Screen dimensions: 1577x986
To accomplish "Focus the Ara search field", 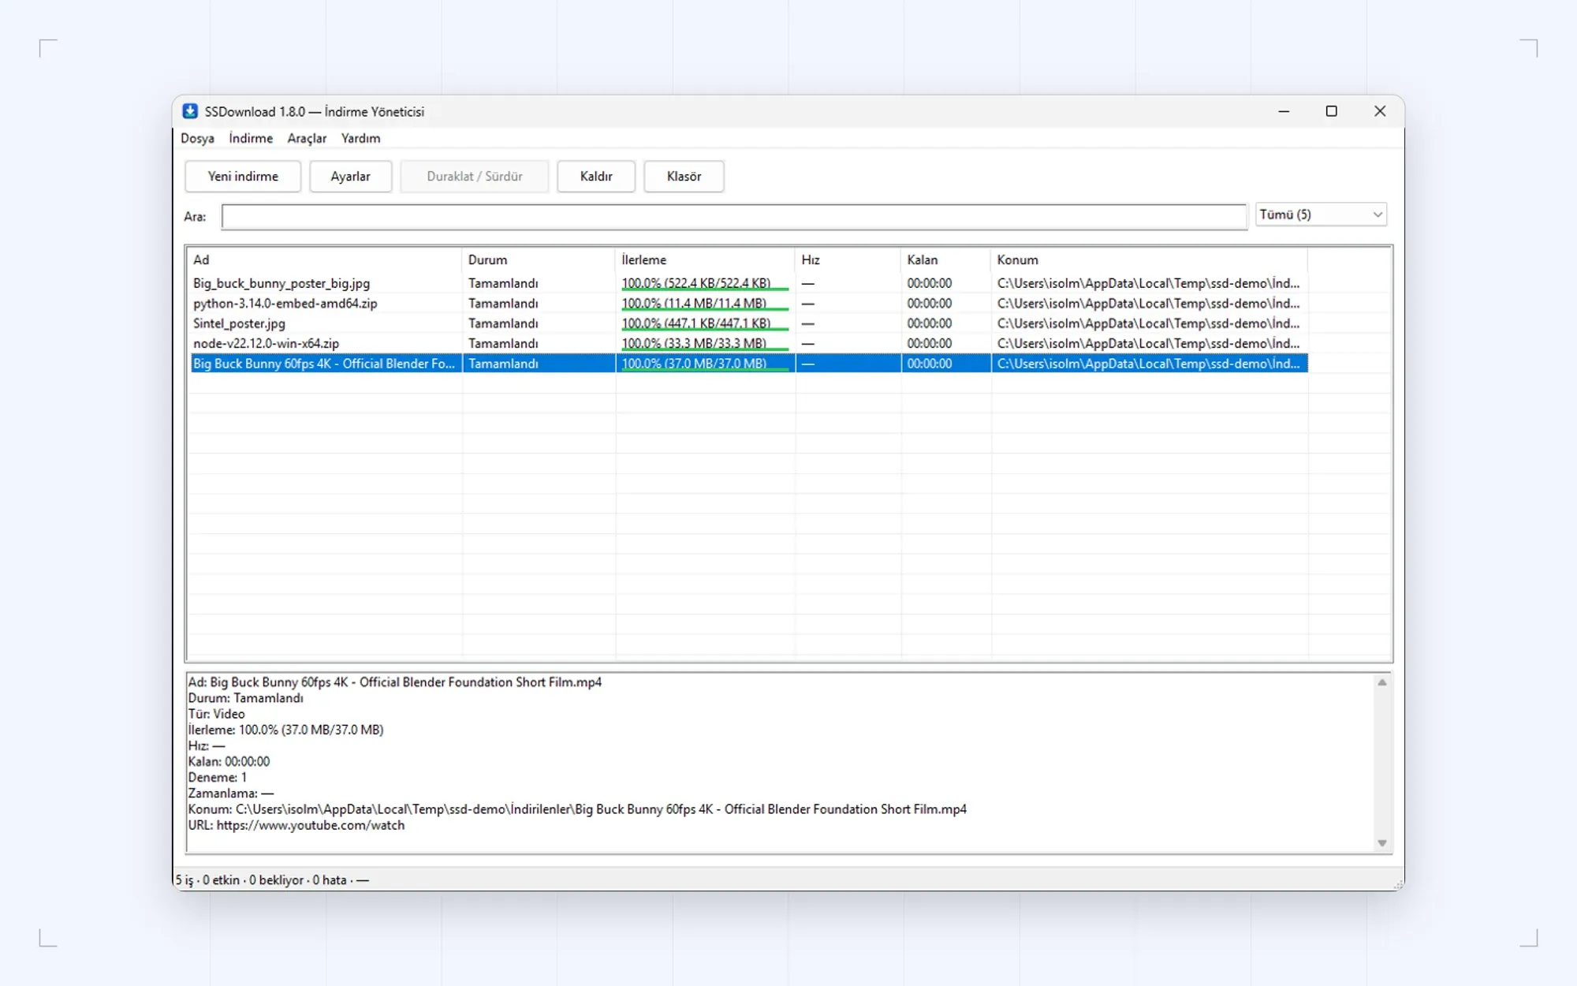I will pyautogui.click(x=734, y=216).
